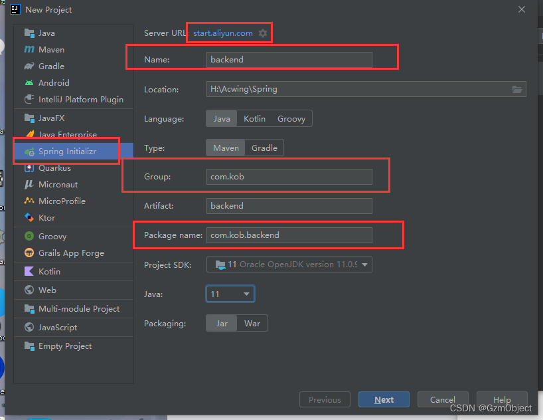Set packaging to War
Image resolution: width=543 pixels, height=420 pixels.
[x=252, y=323]
